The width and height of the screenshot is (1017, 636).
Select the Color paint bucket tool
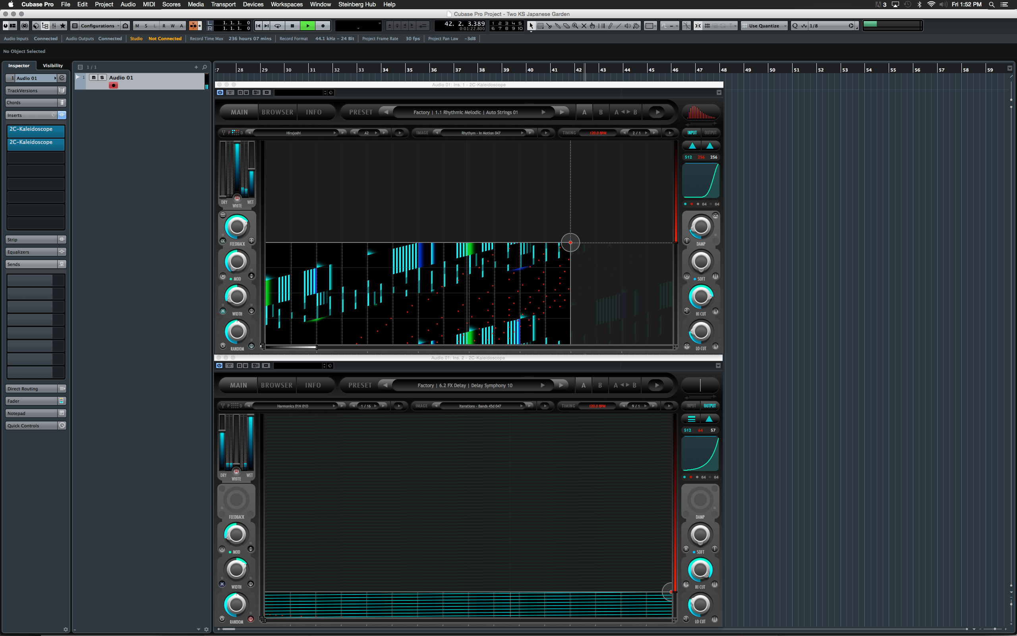pyautogui.click(x=636, y=26)
